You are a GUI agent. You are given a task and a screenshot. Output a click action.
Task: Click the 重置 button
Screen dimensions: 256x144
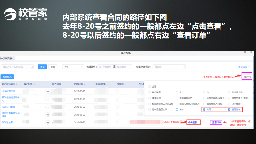53,67
